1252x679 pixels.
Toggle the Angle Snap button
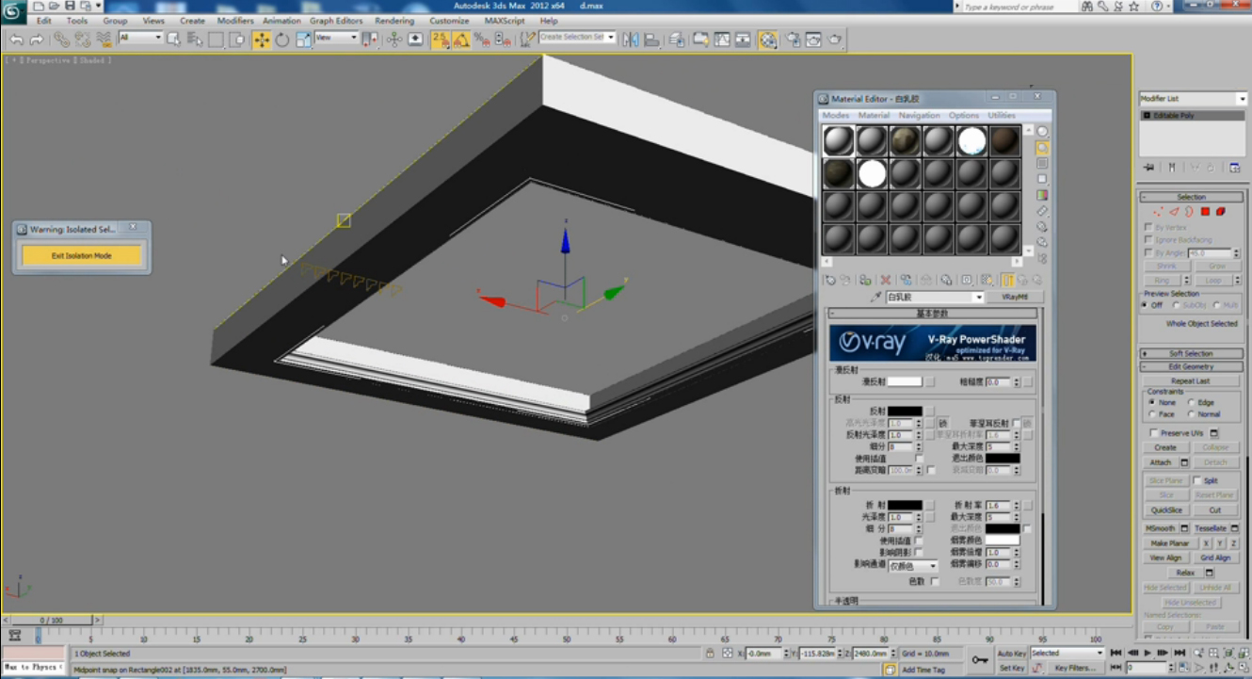(461, 40)
